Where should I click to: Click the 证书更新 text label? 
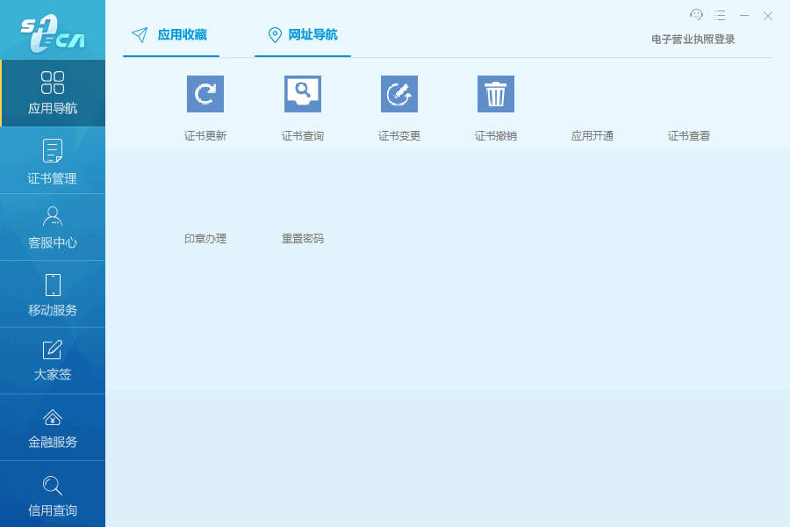click(x=205, y=135)
